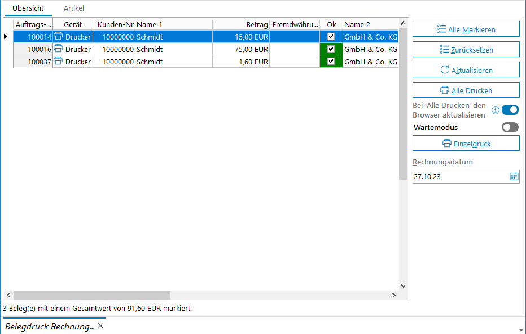This screenshot has width=526, height=334.
Task: Disable browser refresh on Alle Drucken toggle
Action: click(x=510, y=110)
